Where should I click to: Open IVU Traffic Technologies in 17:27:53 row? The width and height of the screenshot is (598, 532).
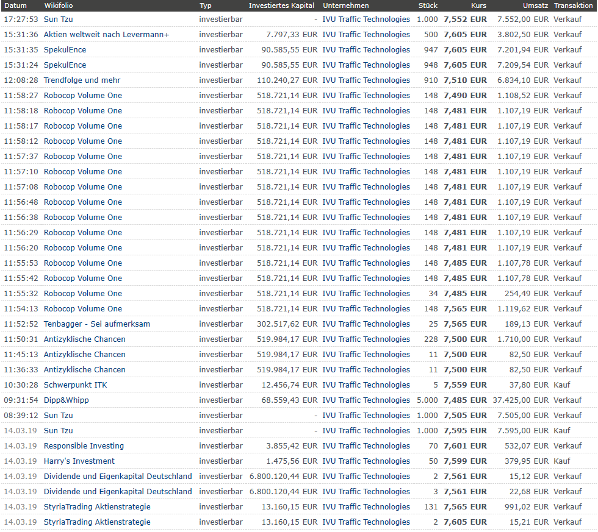(x=366, y=20)
